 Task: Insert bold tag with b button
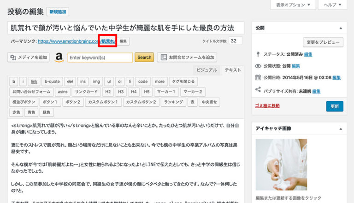14,81
